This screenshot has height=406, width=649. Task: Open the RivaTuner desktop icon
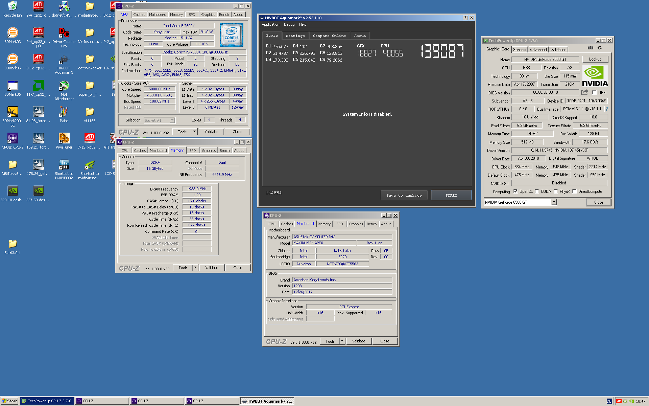64,141
